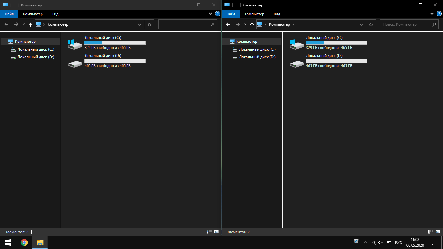Click File Explorer on the taskbar
This screenshot has width=443, height=249.
40,243
